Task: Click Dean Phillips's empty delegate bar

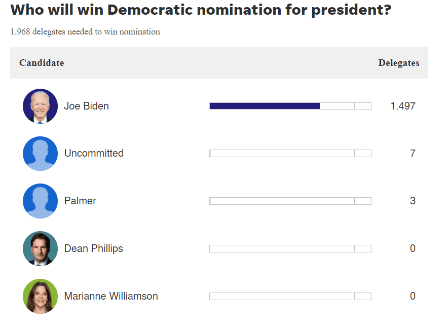Action: (290, 248)
